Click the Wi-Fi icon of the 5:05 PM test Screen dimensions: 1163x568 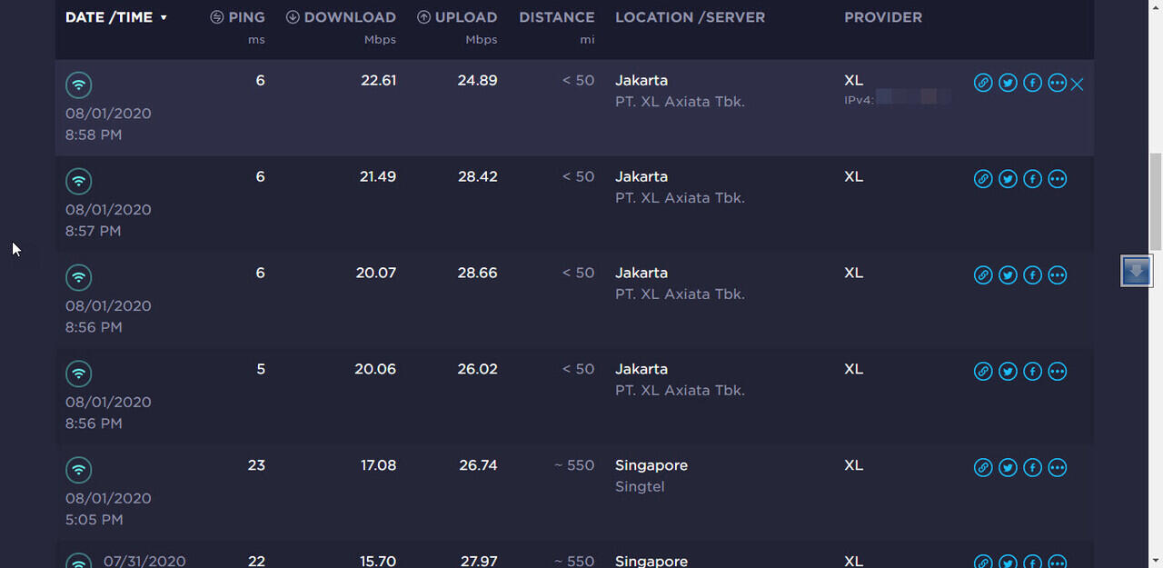point(79,470)
